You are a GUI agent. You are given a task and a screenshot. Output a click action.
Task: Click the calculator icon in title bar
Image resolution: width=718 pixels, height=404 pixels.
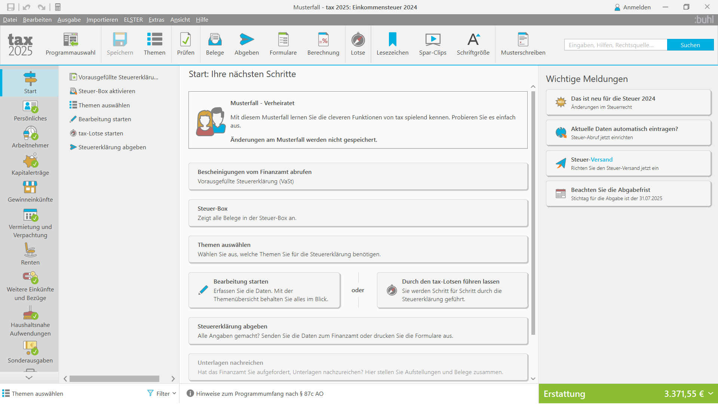point(58,7)
